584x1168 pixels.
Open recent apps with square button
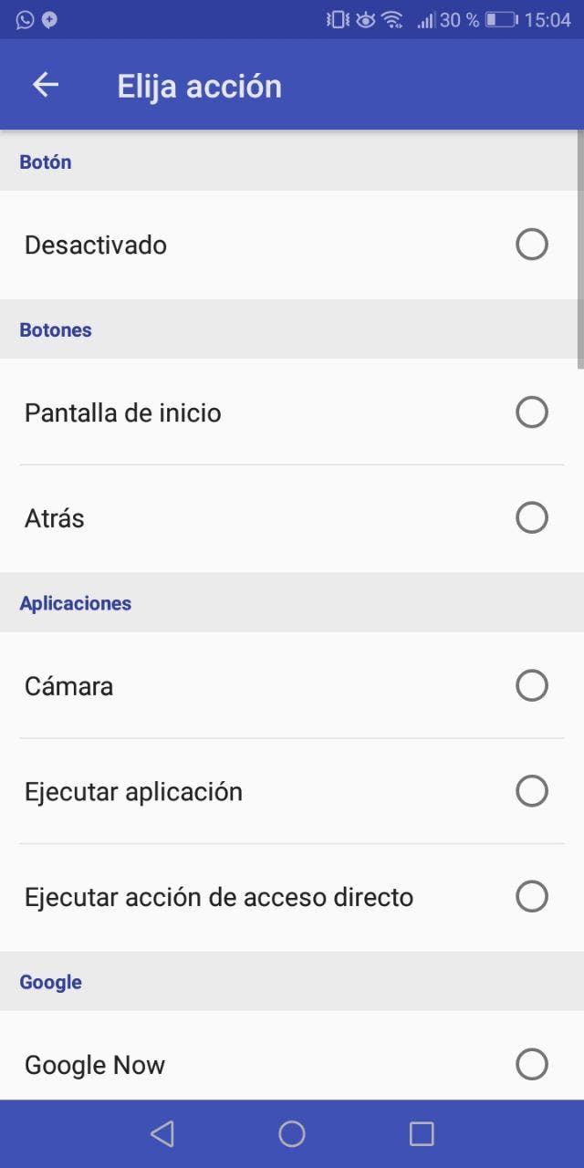422,1133
